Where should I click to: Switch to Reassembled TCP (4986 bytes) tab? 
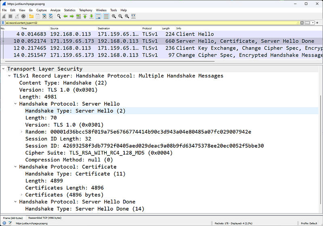pyautogui.click(x=45, y=218)
